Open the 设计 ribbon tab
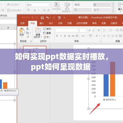The height and width of the screenshot is (123, 123). click(x=51, y=23)
